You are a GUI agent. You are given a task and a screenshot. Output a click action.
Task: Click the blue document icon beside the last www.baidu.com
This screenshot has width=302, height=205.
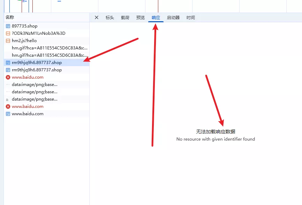pyautogui.click(x=8, y=114)
